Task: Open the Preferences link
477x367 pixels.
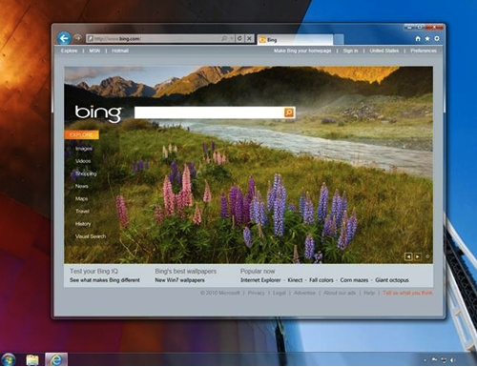Action: (424, 51)
